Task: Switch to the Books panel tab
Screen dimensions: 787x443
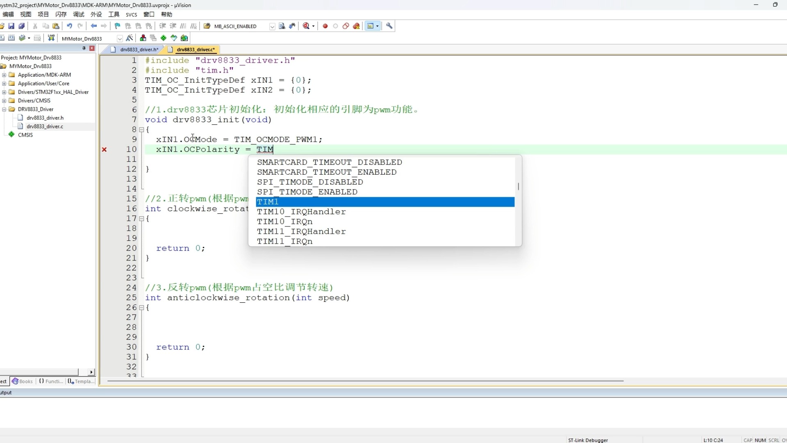Action: tap(23, 381)
